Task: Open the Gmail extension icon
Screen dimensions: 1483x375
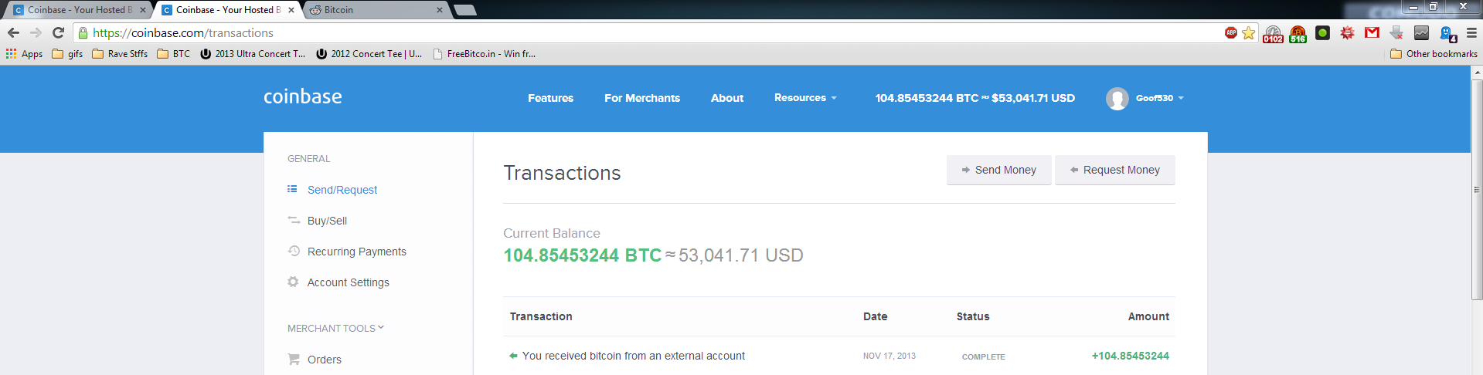Action: 1372,32
